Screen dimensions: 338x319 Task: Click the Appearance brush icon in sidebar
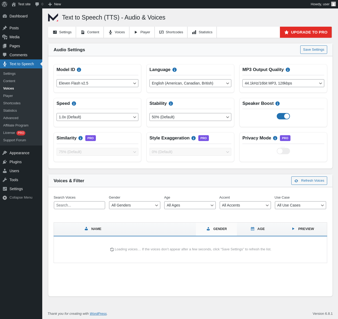(5, 153)
